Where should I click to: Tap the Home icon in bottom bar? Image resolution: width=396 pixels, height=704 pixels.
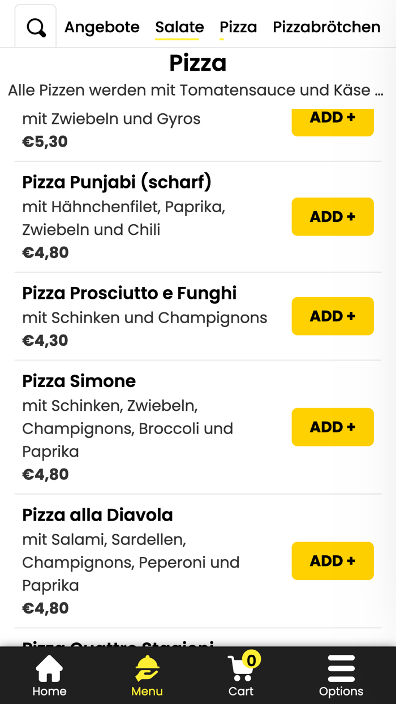tap(49, 675)
